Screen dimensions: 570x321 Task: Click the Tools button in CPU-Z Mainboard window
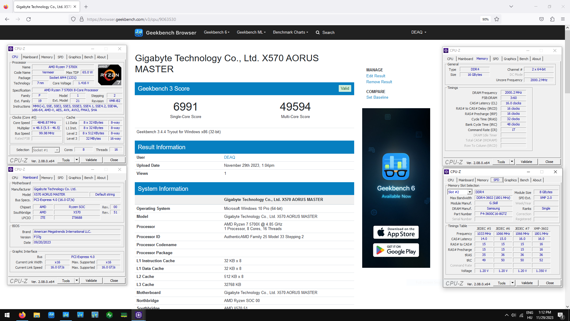click(66, 281)
